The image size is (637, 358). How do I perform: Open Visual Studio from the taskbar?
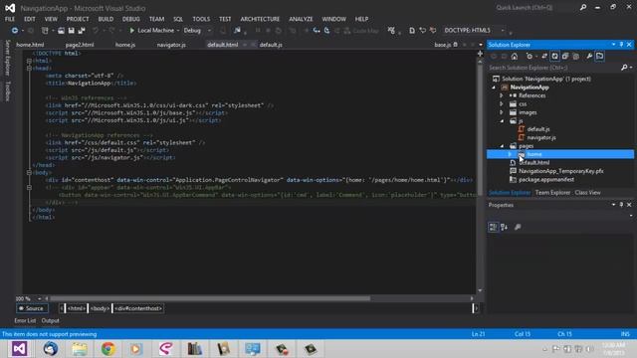[x=19, y=349]
